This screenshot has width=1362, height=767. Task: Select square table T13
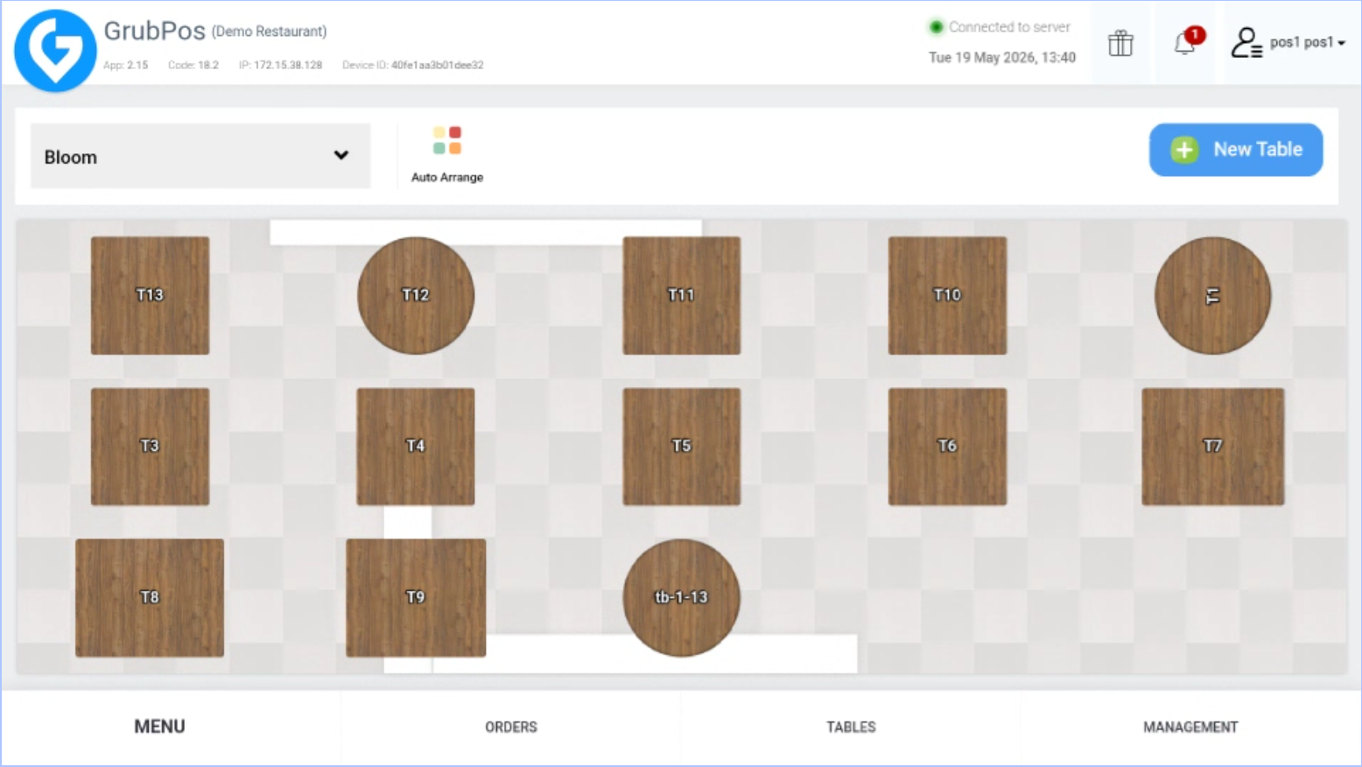(x=150, y=295)
